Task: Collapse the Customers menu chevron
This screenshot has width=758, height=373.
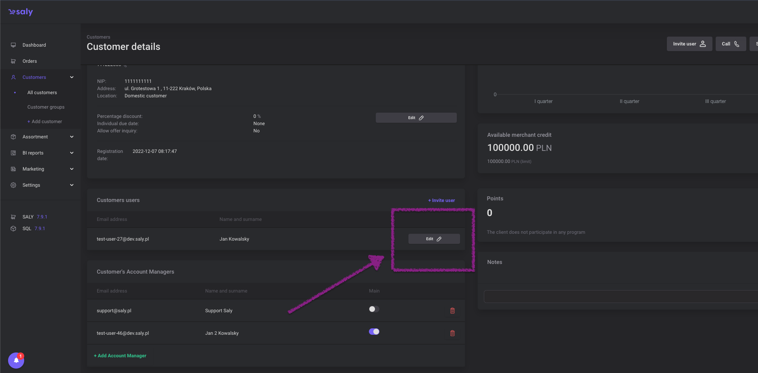Action: click(72, 77)
